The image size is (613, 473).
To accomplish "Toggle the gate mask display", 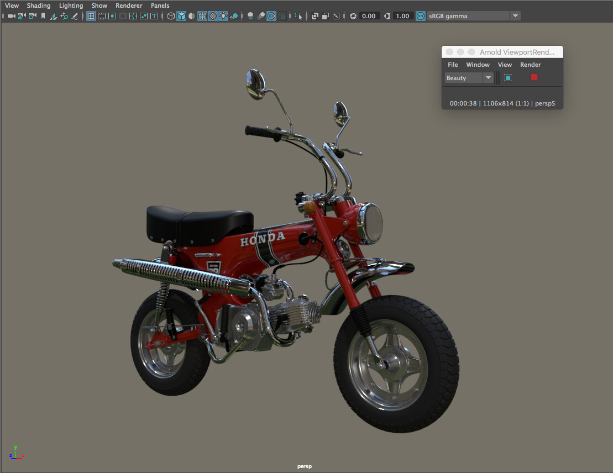I will pos(122,15).
